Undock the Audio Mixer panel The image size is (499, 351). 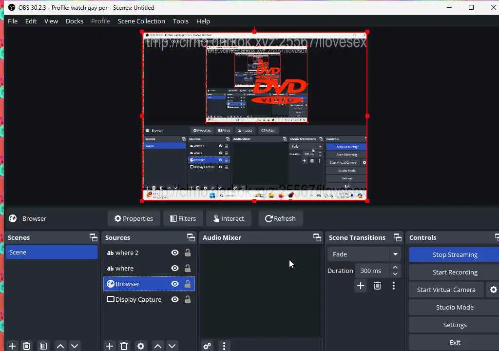317,237
